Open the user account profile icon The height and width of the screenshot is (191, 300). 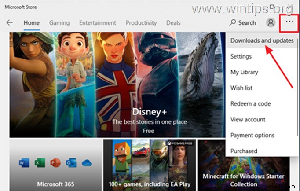click(271, 22)
